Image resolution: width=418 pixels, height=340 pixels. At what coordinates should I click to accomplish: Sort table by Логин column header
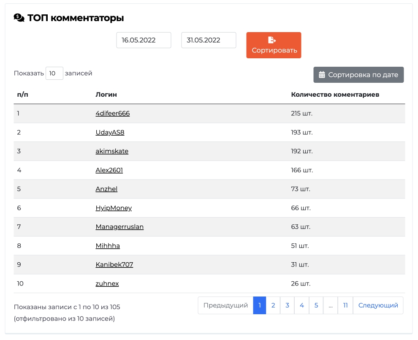106,95
